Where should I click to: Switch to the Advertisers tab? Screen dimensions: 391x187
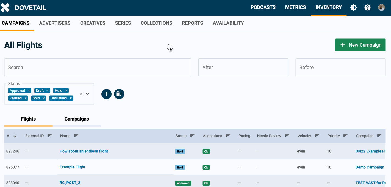tap(55, 23)
